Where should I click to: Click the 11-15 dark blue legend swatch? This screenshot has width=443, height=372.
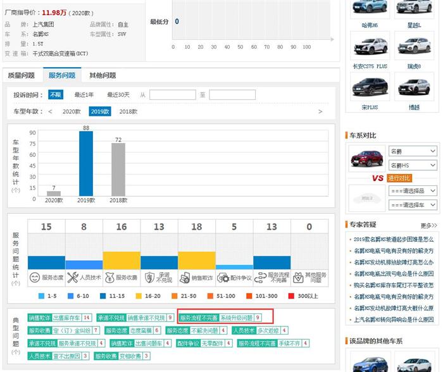coord(103,296)
